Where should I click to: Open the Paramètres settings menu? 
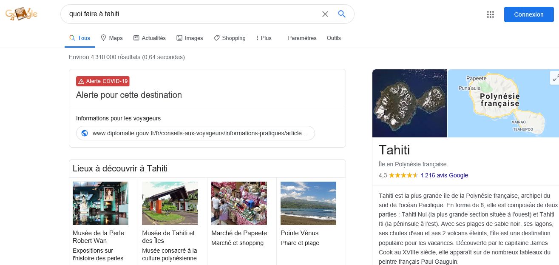point(302,38)
